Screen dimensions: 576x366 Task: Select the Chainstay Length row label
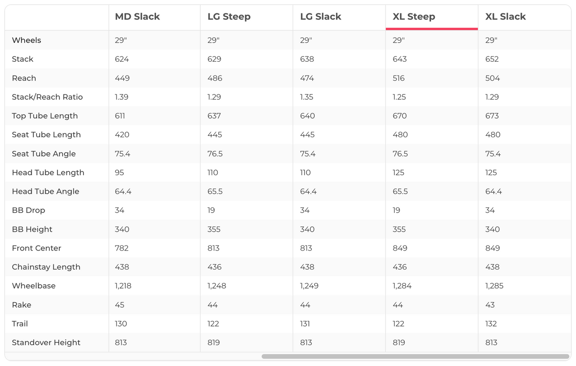46,267
